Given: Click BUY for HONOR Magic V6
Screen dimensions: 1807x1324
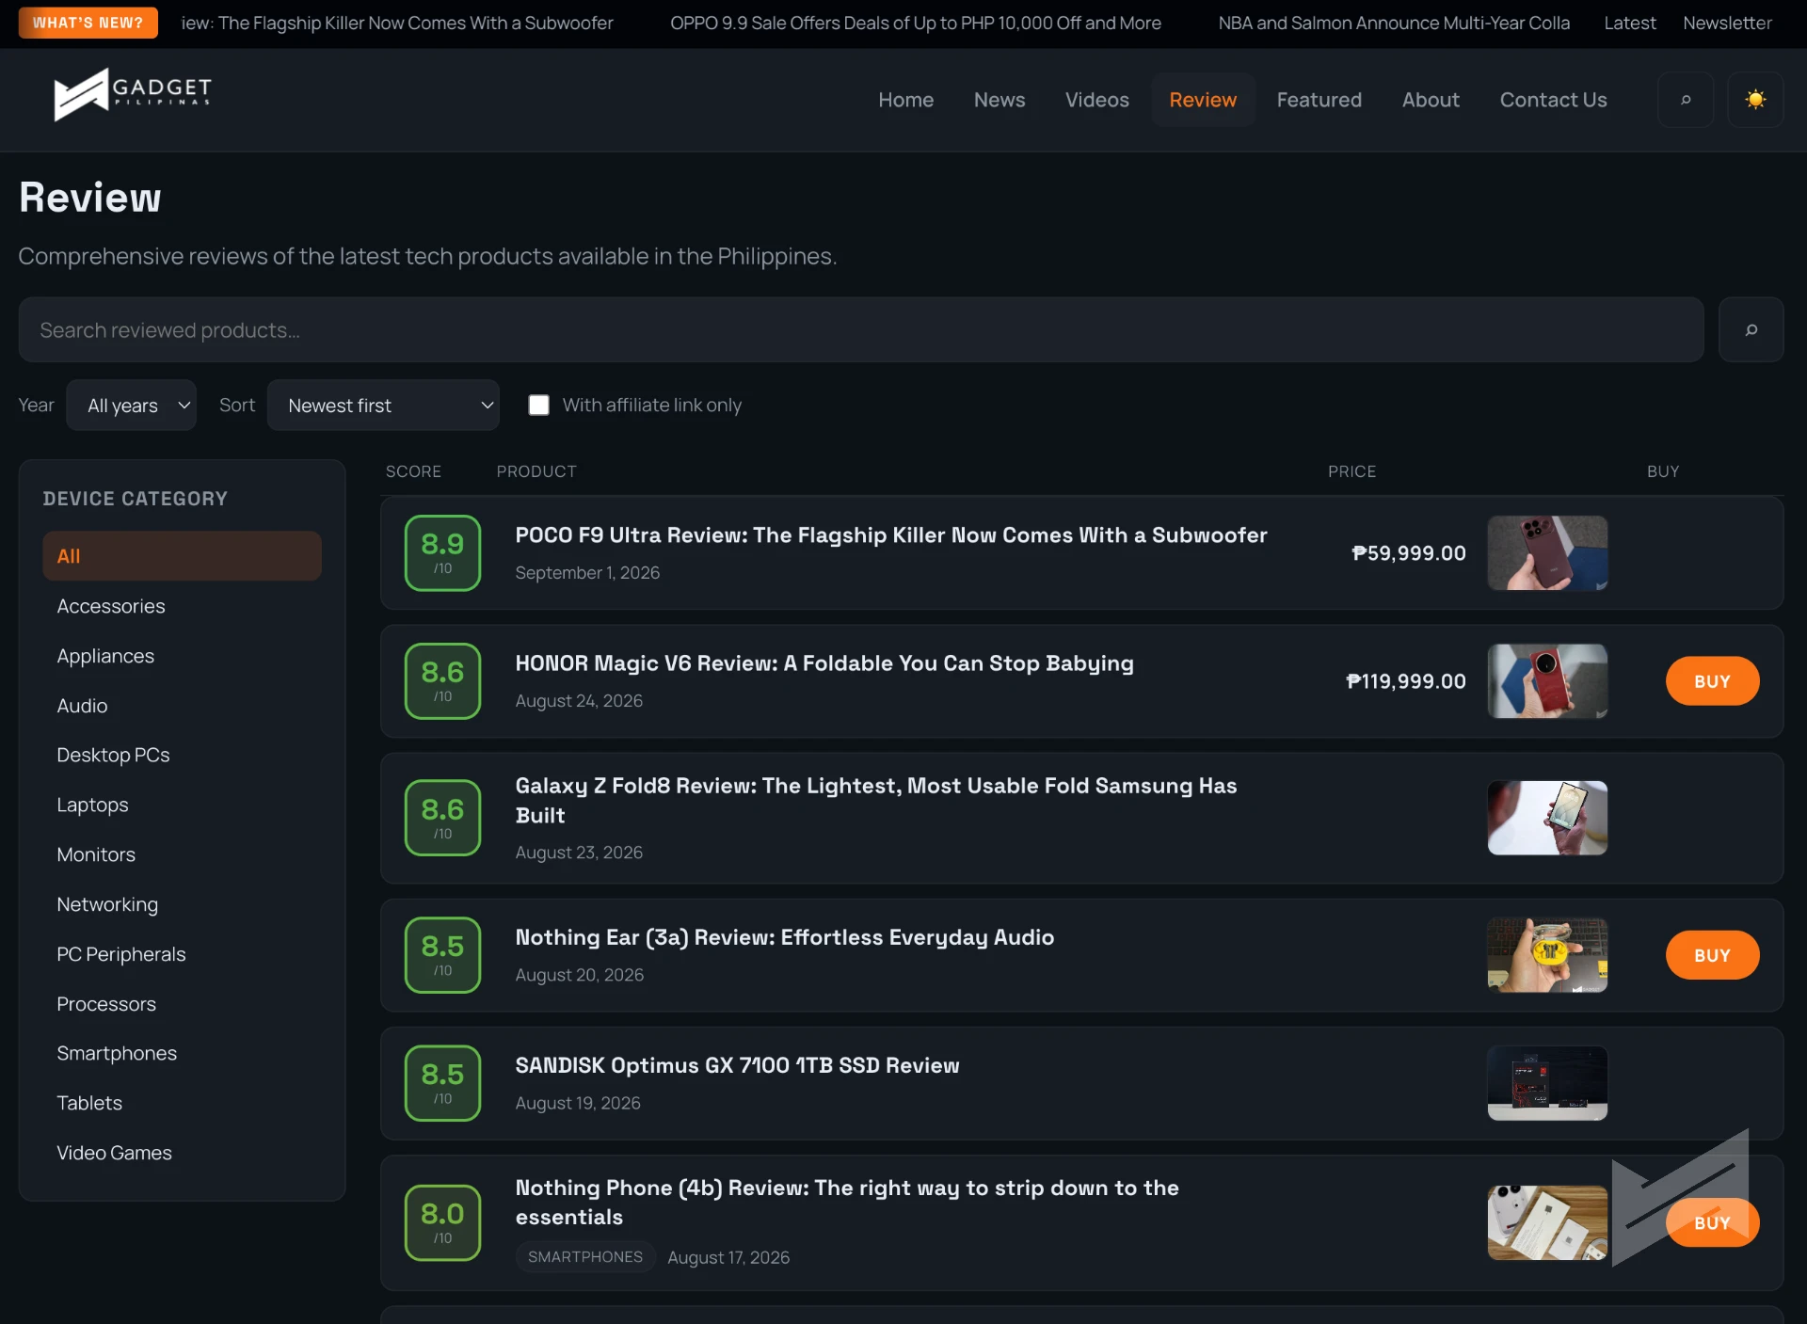Looking at the screenshot, I should coord(1712,681).
